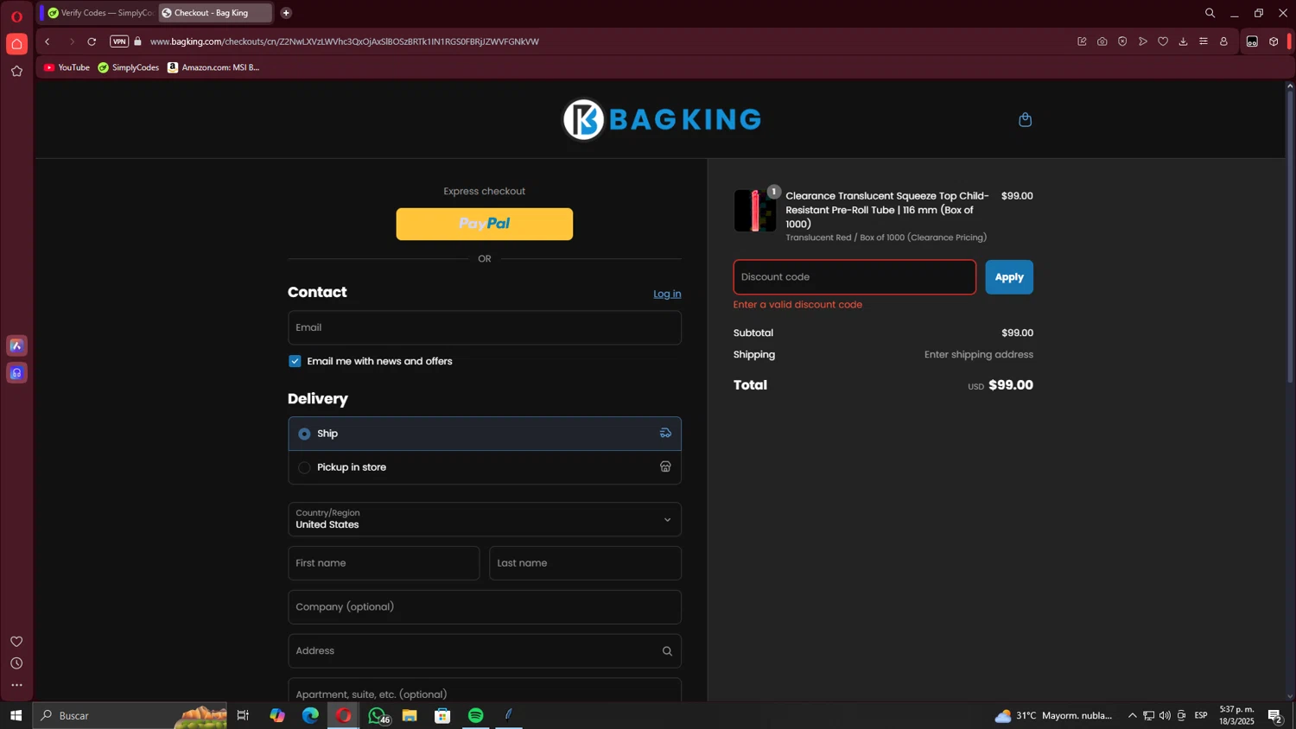Open WhatsApp from the taskbar
Screen dimensions: 1296x729
(x=377, y=715)
